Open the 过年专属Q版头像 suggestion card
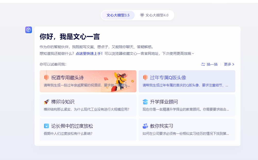258x160 pixels. pos(187,81)
